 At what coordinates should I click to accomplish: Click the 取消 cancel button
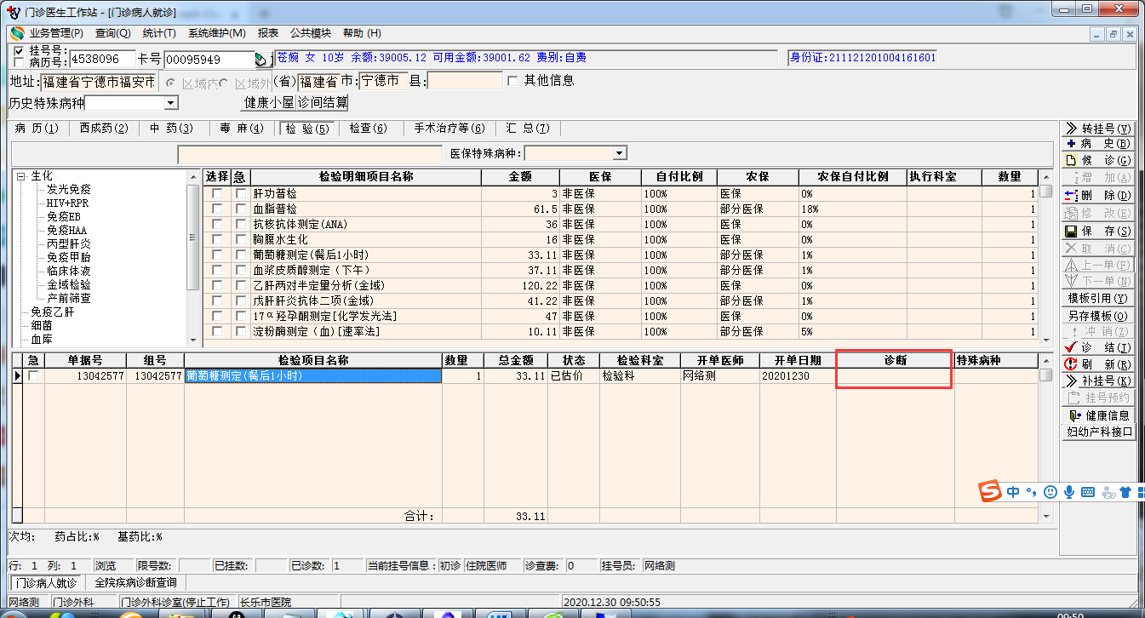coord(1098,249)
